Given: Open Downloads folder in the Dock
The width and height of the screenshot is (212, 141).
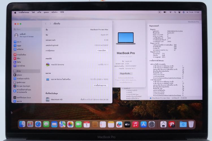Looking at the screenshot, I should pyautogui.click(x=183, y=124).
